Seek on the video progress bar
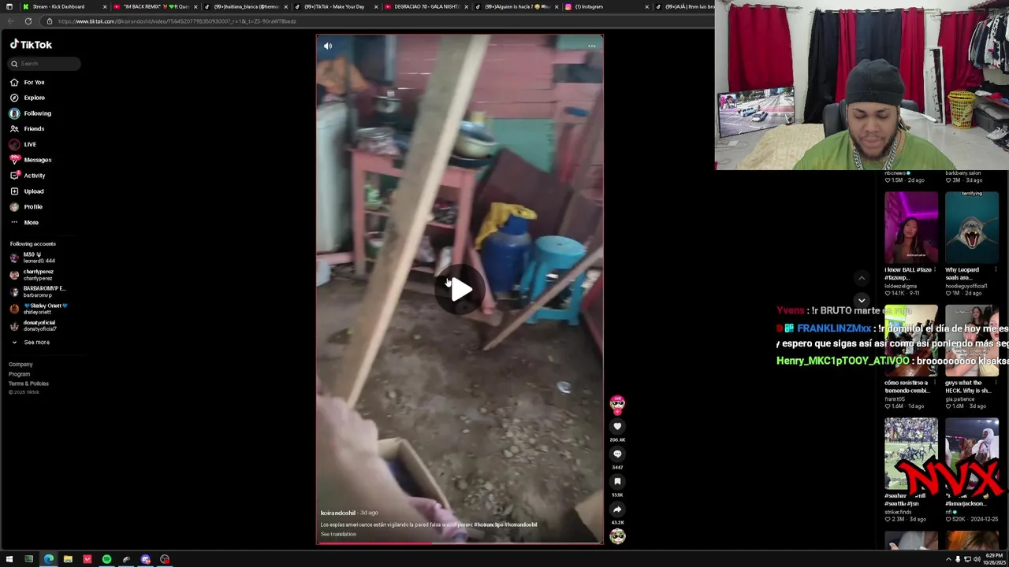Viewport: 1009px width, 567px height. coord(460,543)
